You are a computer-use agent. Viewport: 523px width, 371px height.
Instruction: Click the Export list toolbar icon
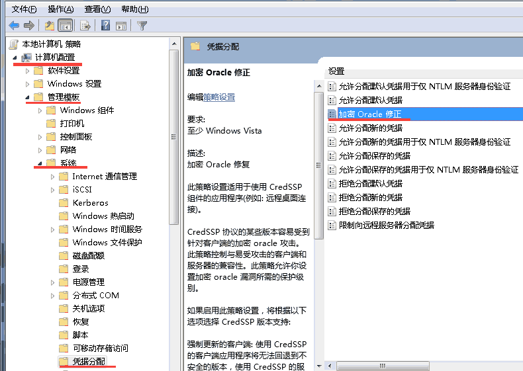pos(85,25)
